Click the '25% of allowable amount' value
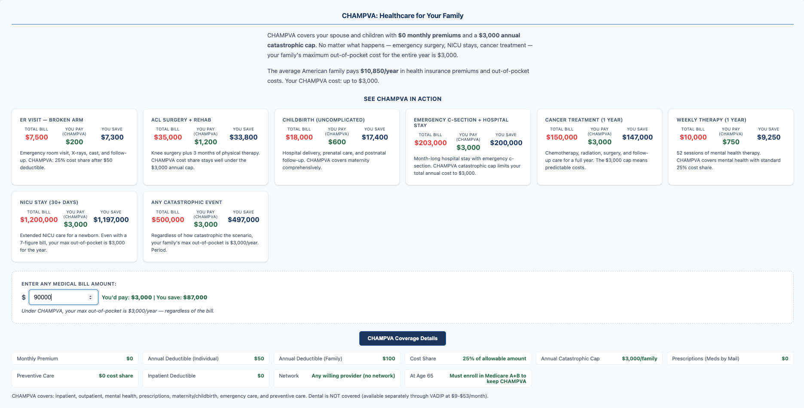Screen dimensions: 804x408 [x=494, y=359]
